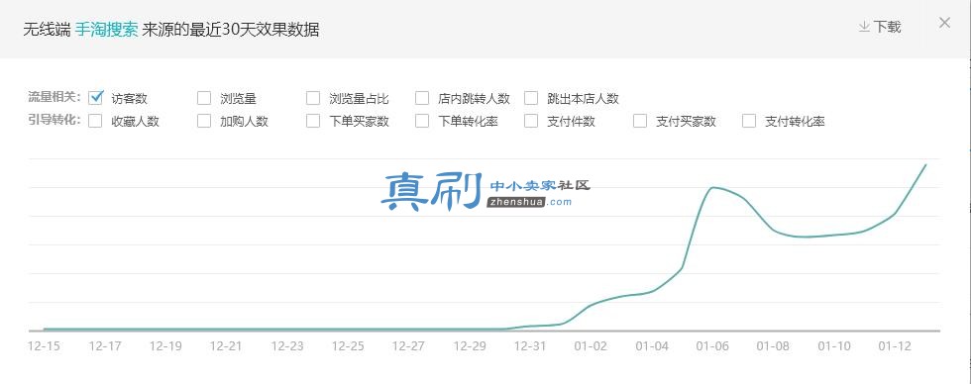This screenshot has width=971, height=384.
Task: Click the 12-19 axis date label
Action: click(x=165, y=346)
